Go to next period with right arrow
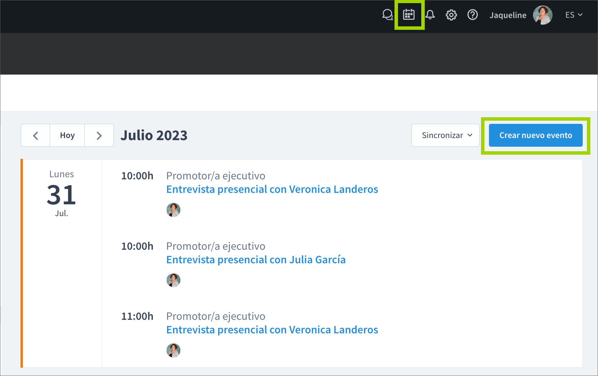The width and height of the screenshot is (598, 376). (99, 135)
